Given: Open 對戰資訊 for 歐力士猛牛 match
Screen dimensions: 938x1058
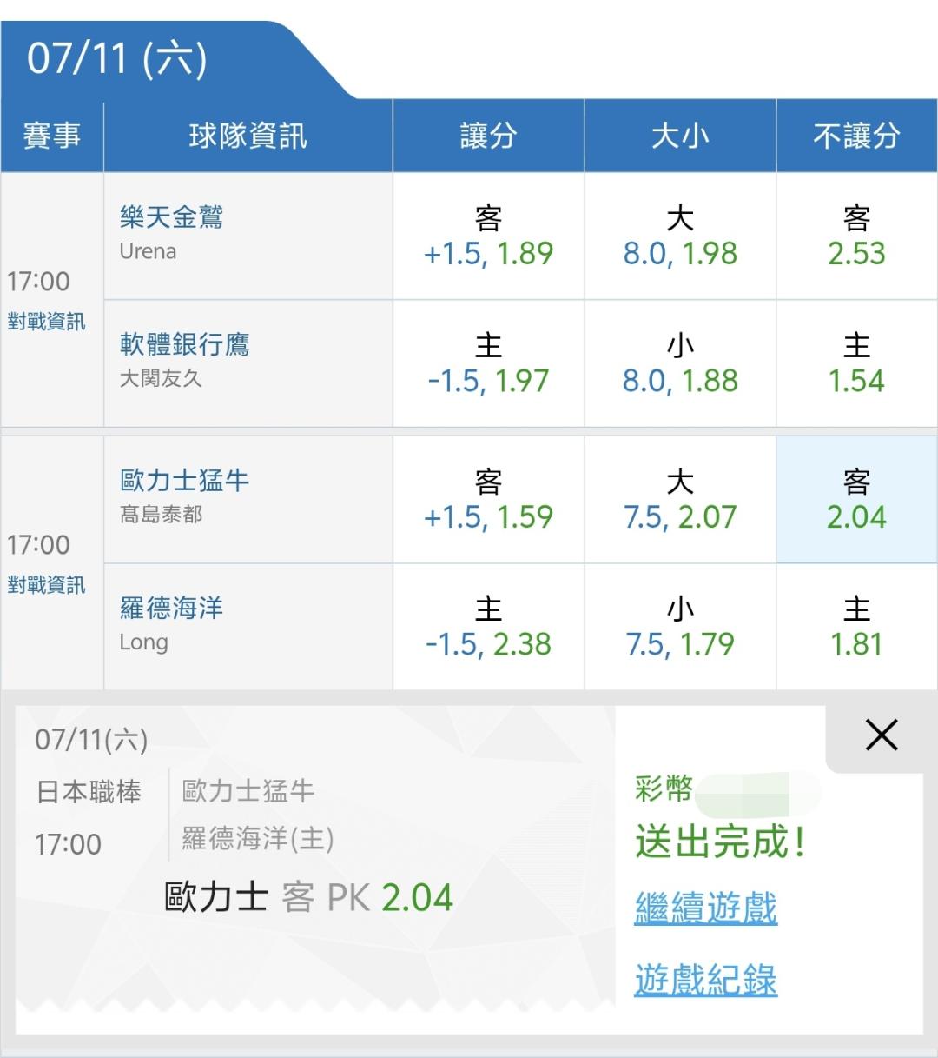Looking at the screenshot, I should pos(46,585).
